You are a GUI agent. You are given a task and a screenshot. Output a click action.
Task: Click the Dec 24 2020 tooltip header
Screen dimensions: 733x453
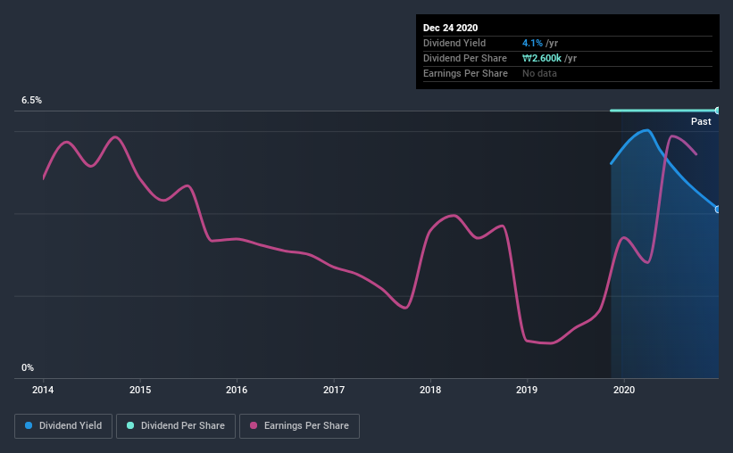click(450, 28)
